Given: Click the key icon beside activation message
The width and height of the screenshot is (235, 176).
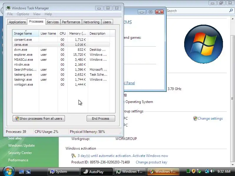Looking at the screenshot, I should (x=73, y=156).
